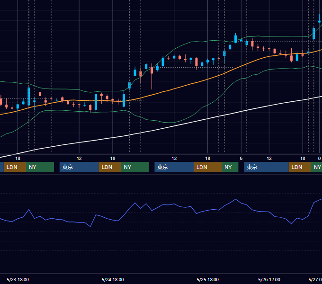Click the leftmost LDN session block
Viewport: 322px width, 284px height.
[15, 167]
